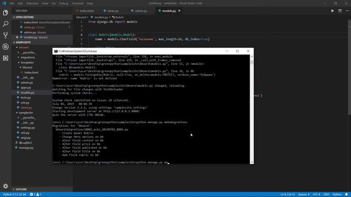Open the Explorer view in activity bar
Screen dimensions: 351x197
pos(5,13)
